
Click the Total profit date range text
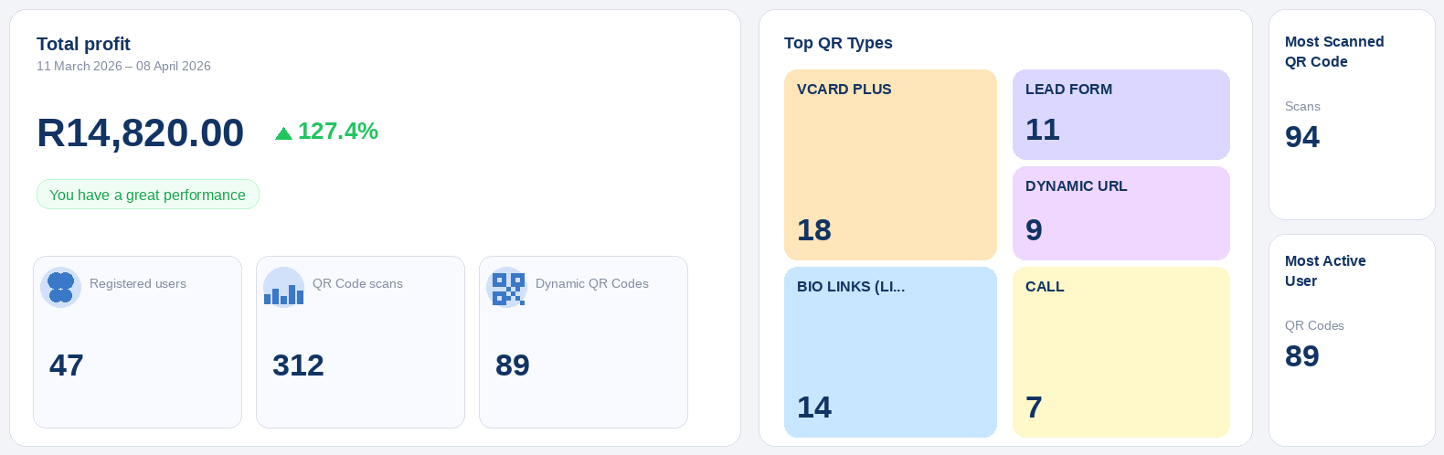click(x=123, y=66)
